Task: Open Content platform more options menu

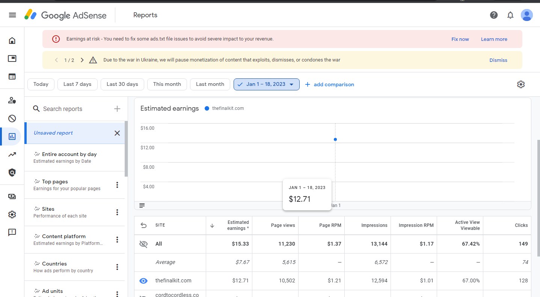Action: click(117, 240)
